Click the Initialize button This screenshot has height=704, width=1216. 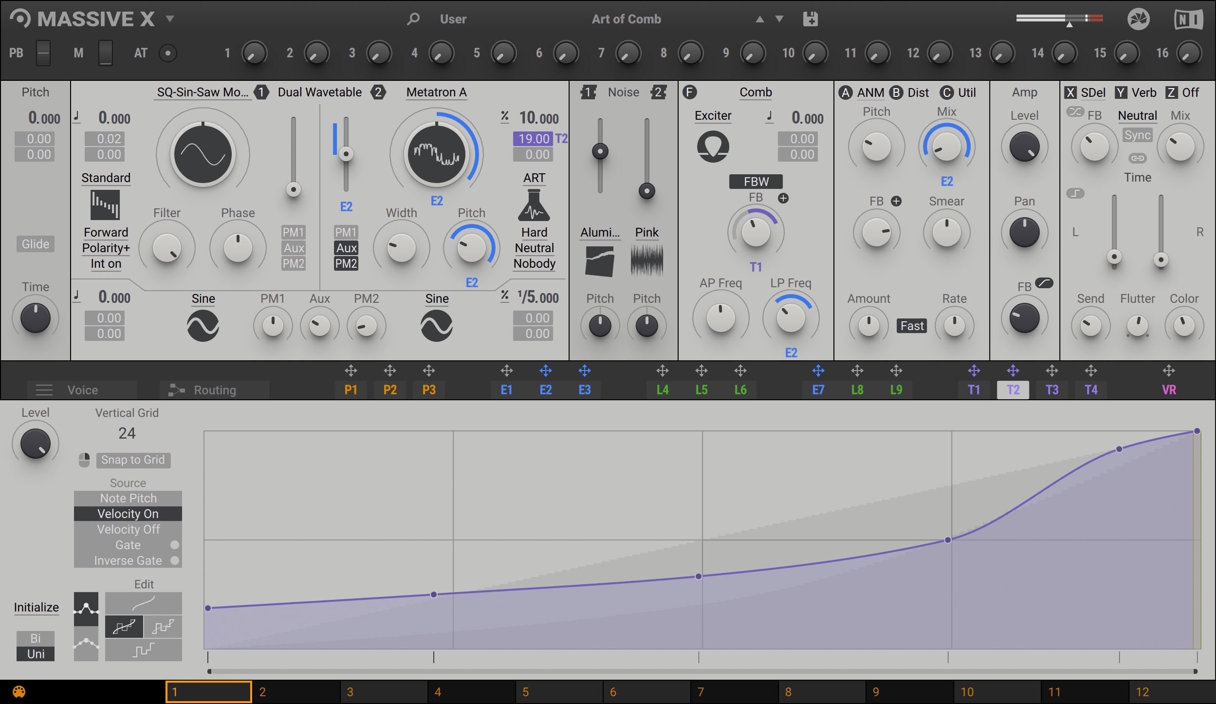[36, 608]
